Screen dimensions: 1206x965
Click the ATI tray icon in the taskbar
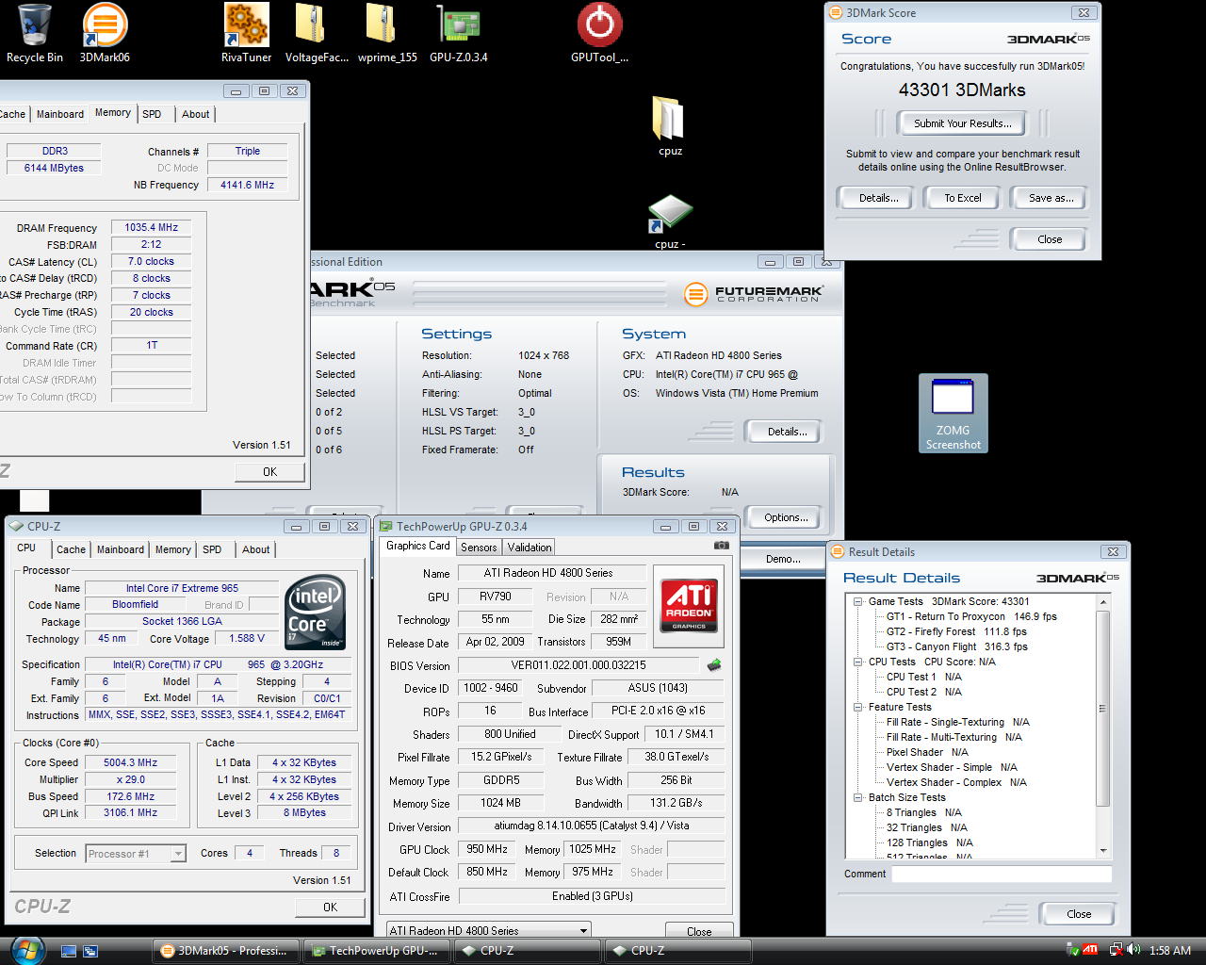coord(1090,950)
